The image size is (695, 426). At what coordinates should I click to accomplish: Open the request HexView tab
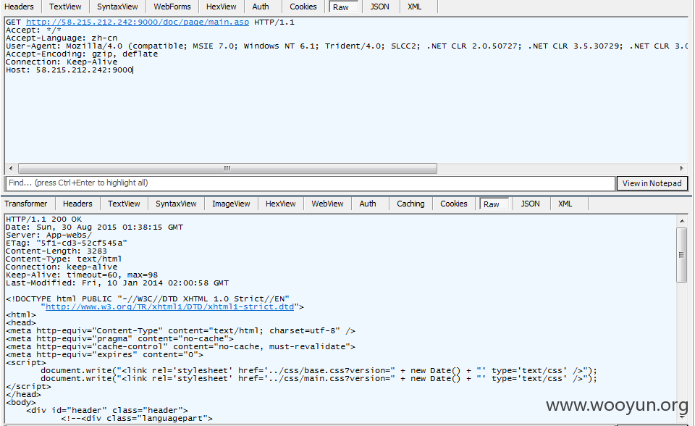click(222, 7)
